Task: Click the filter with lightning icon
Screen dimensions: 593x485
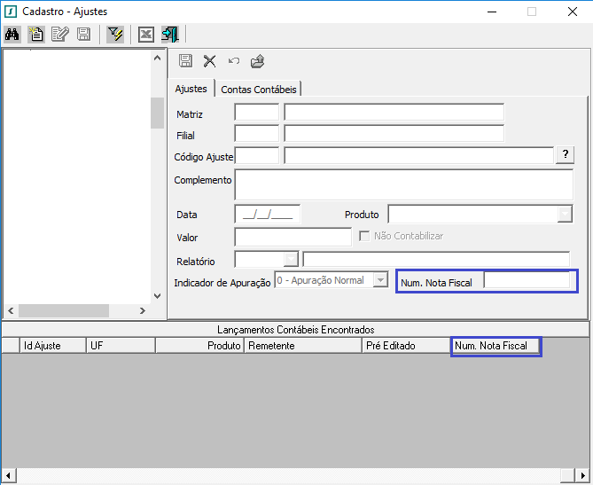Action: [115, 35]
